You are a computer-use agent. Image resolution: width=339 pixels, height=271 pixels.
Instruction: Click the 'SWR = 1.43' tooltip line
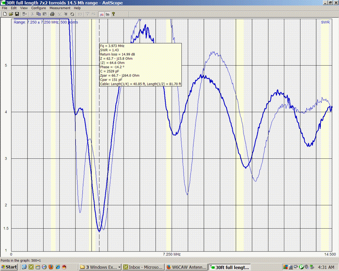pyautogui.click(x=109, y=50)
